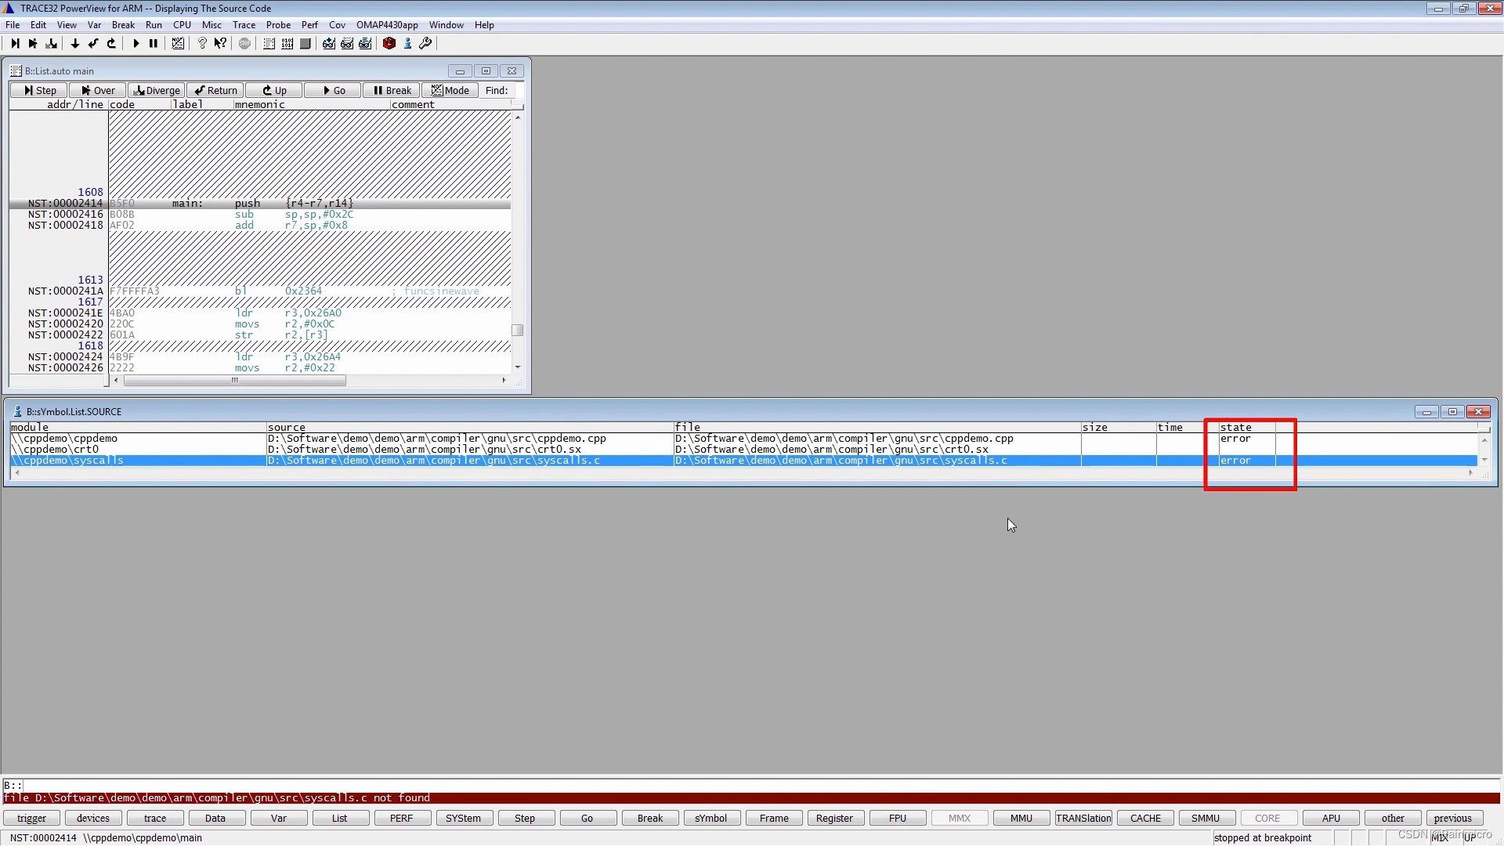Click the Register softkey at bottom

[834, 818]
